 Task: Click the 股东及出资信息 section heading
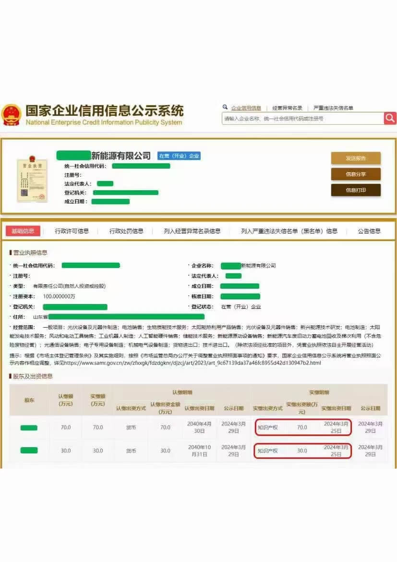(x=33, y=376)
